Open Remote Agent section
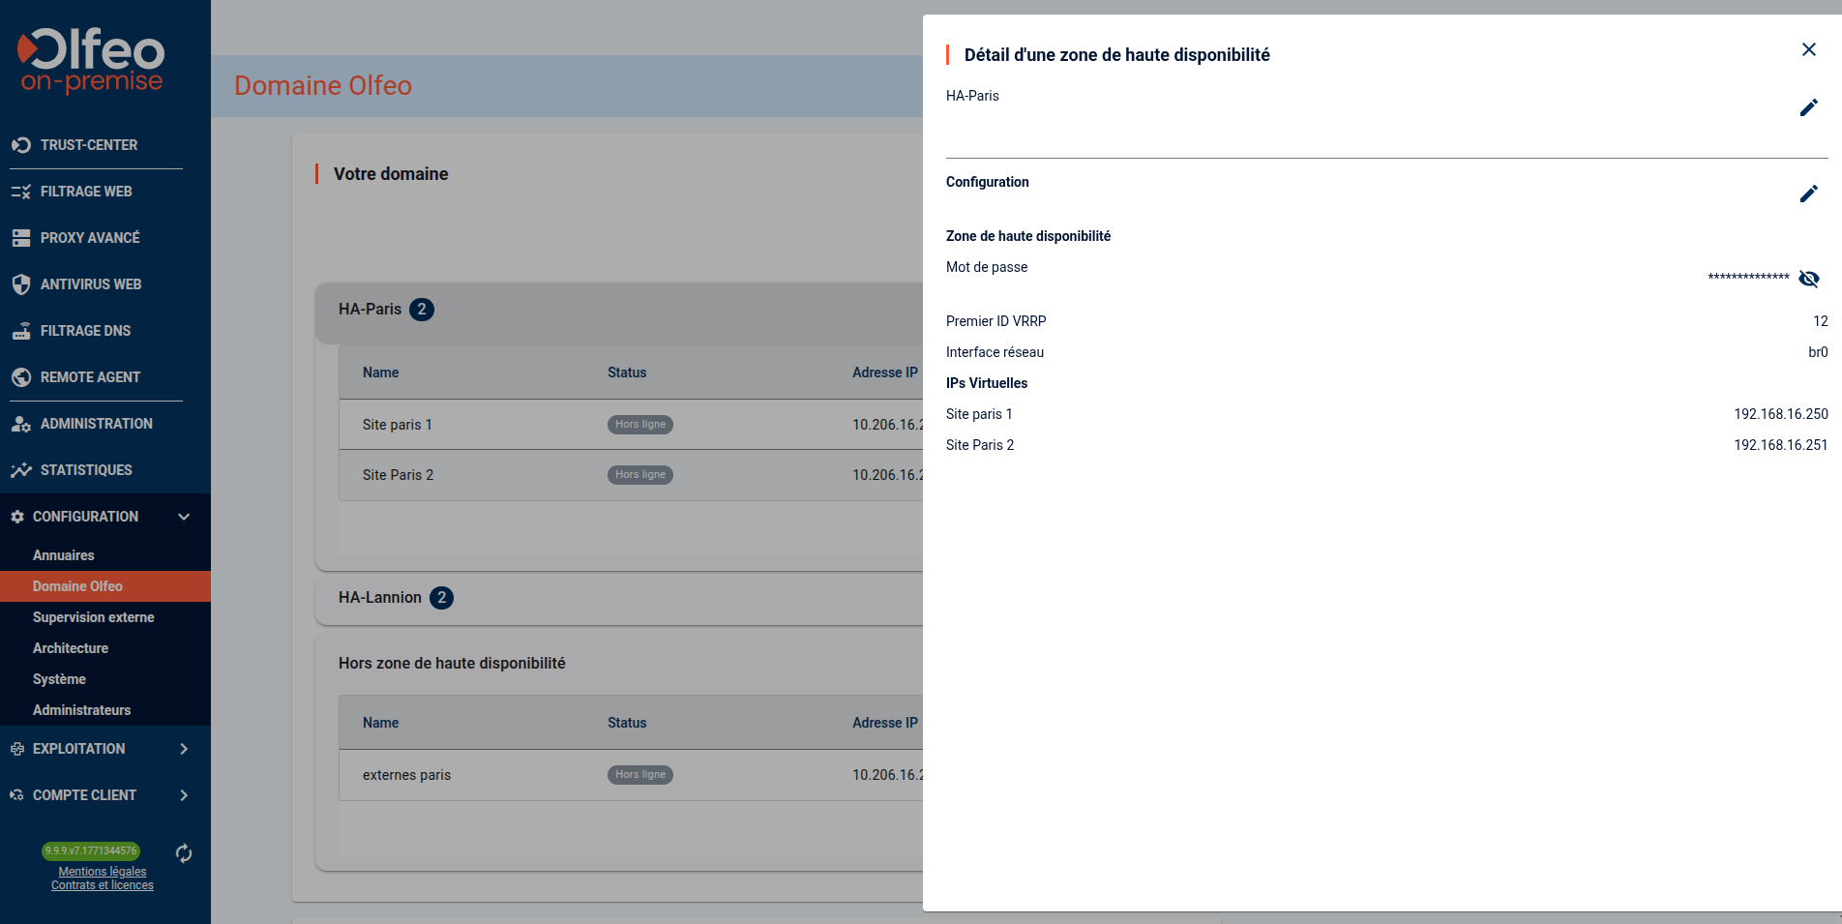This screenshot has height=924, width=1842. click(90, 377)
